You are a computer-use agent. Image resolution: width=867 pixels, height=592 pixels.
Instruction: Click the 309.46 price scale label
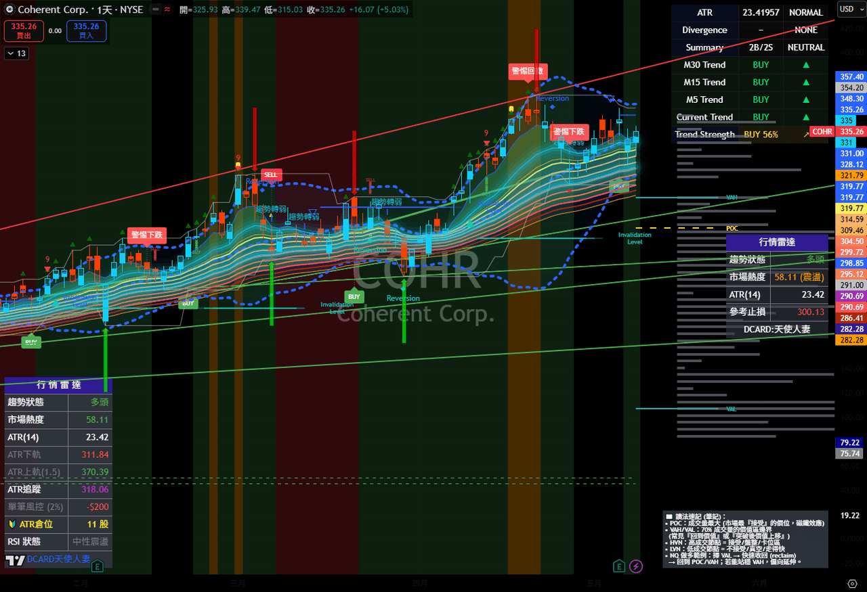click(851, 230)
